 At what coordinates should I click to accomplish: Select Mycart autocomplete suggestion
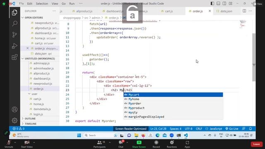pos(173,95)
